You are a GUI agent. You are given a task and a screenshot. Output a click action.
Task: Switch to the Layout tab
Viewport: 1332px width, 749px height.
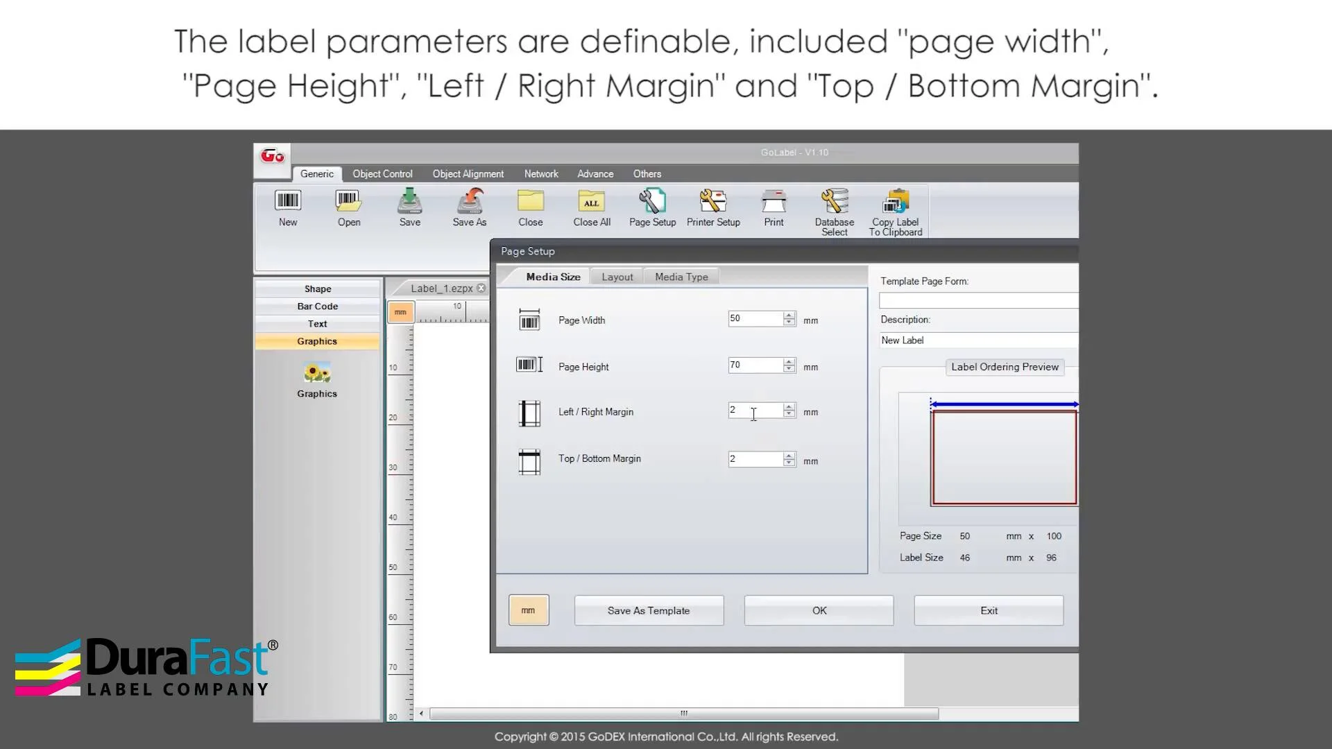coord(617,277)
